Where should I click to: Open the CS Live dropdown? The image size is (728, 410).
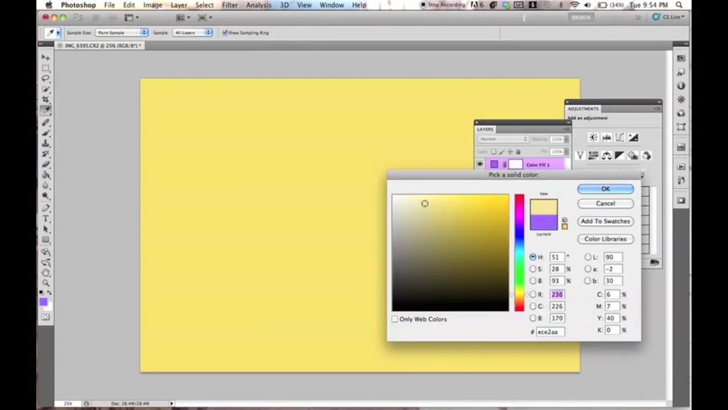pyautogui.click(x=668, y=17)
